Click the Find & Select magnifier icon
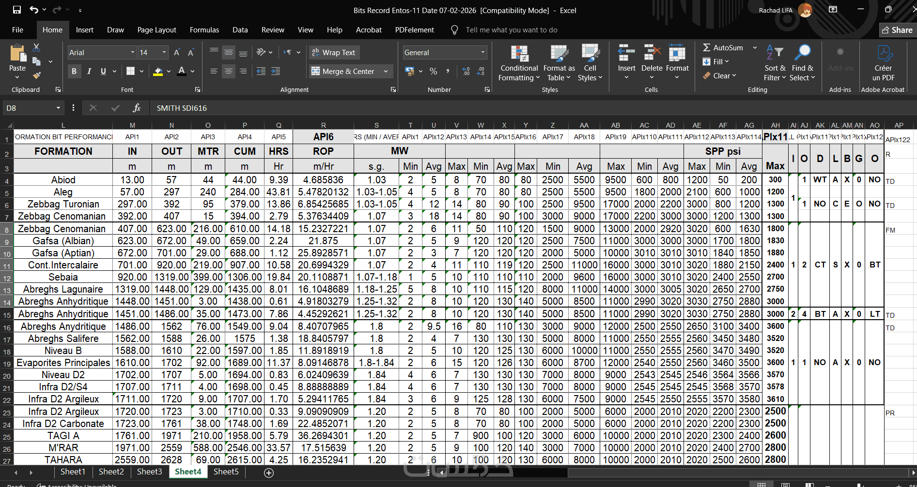The image size is (917, 487). pyautogui.click(x=802, y=52)
